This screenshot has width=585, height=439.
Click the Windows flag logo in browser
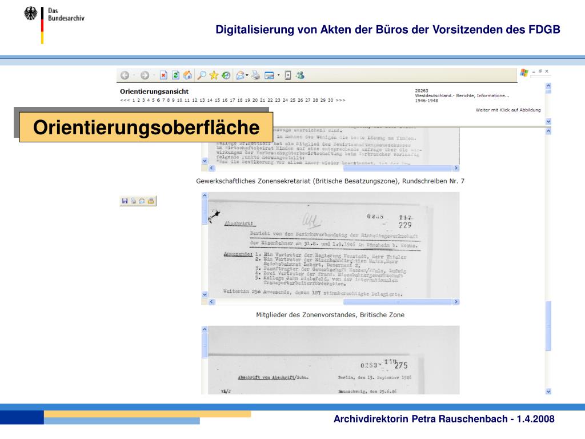coord(524,73)
